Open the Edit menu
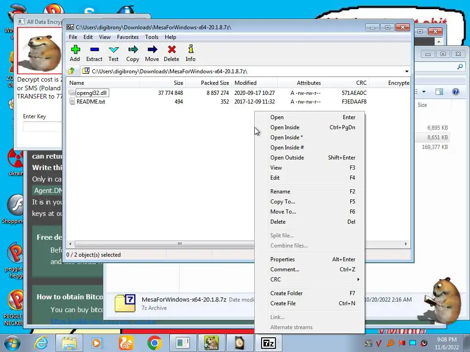The height and width of the screenshot is (352, 470). point(88,37)
